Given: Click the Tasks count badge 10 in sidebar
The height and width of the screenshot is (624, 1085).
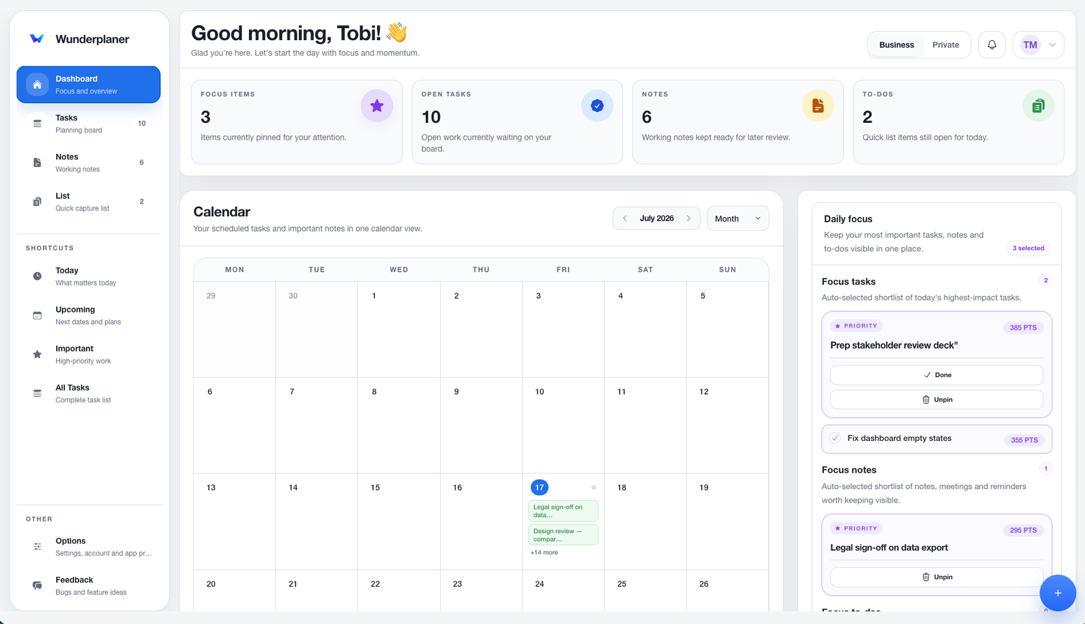Looking at the screenshot, I should (x=142, y=123).
